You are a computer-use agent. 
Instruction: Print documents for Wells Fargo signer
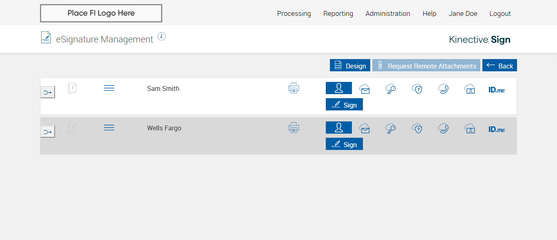click(x=294, y=128)
